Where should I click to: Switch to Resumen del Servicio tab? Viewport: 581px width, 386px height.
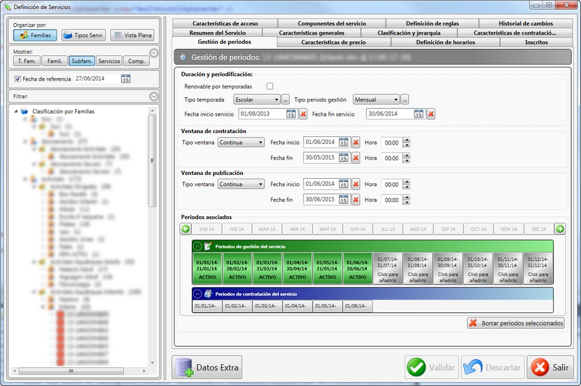[x=218, y=33]
